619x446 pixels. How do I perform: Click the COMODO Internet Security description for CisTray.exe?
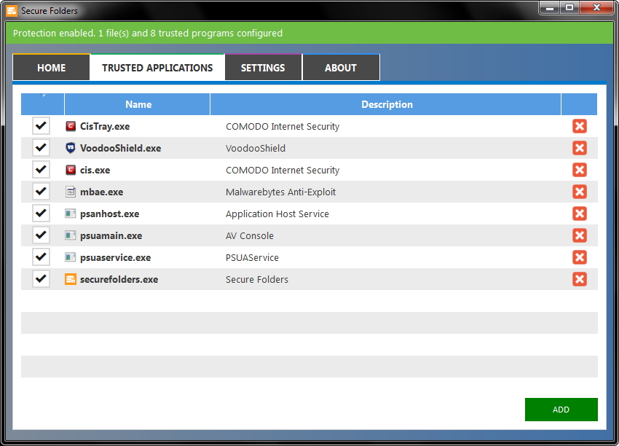click(x=283, y=126)
